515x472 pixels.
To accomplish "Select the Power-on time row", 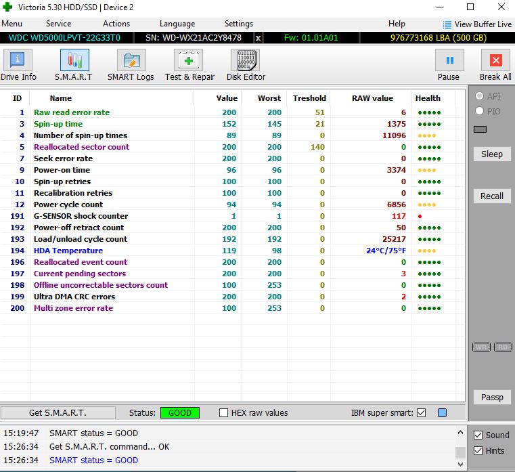I will coord(233,170).
